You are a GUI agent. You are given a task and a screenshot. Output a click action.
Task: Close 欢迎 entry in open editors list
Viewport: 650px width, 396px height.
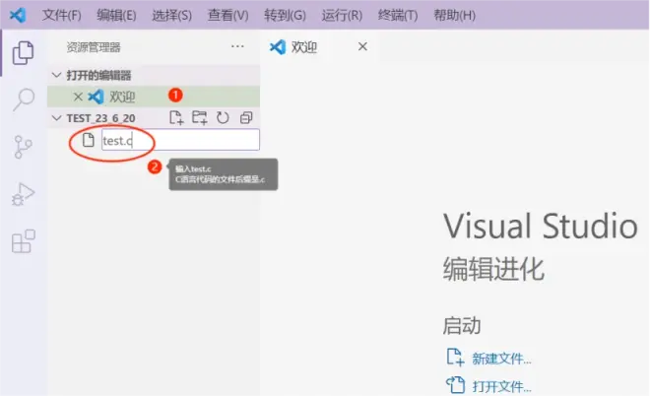(78, 97)
